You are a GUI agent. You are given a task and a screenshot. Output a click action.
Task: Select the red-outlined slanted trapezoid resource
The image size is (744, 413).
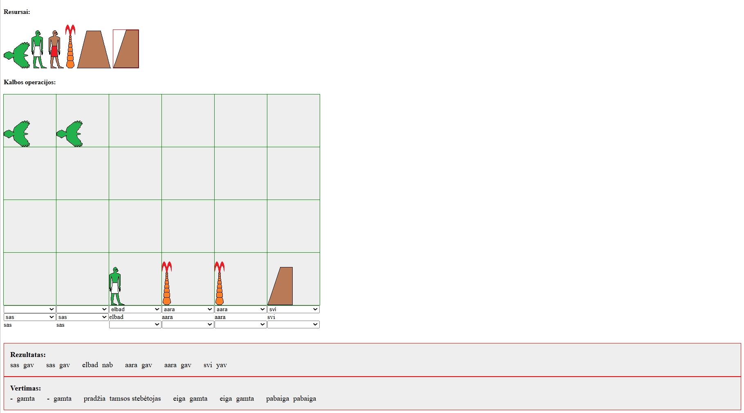point(126,49)
